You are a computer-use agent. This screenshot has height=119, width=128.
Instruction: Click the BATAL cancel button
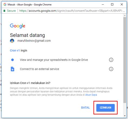[85, 108]
